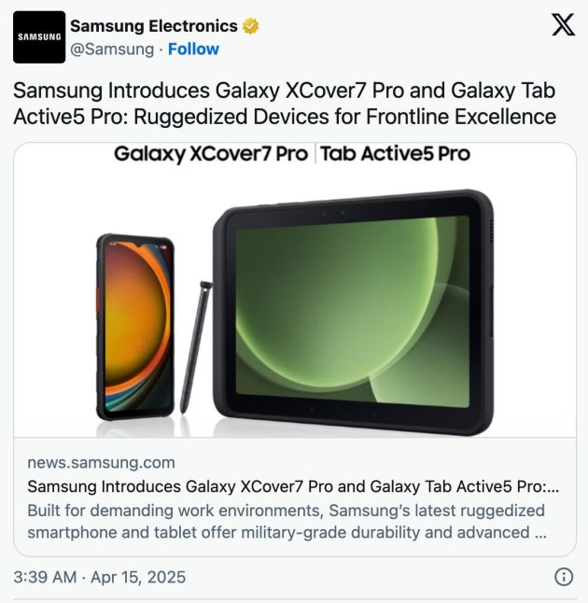588x603 pixels.
Task: Open Samsung Electronics profile name
Action: click(154, 26)
